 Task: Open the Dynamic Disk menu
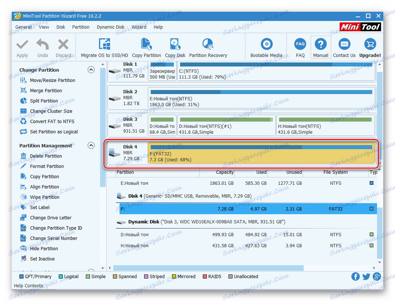pyautogui.click(x=111, y=27)
